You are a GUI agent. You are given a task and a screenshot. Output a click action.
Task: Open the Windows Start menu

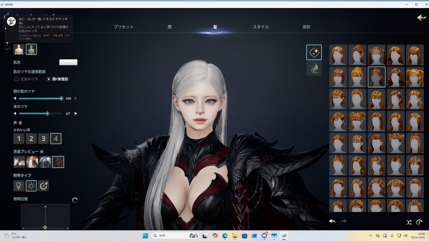pos(146,236)
